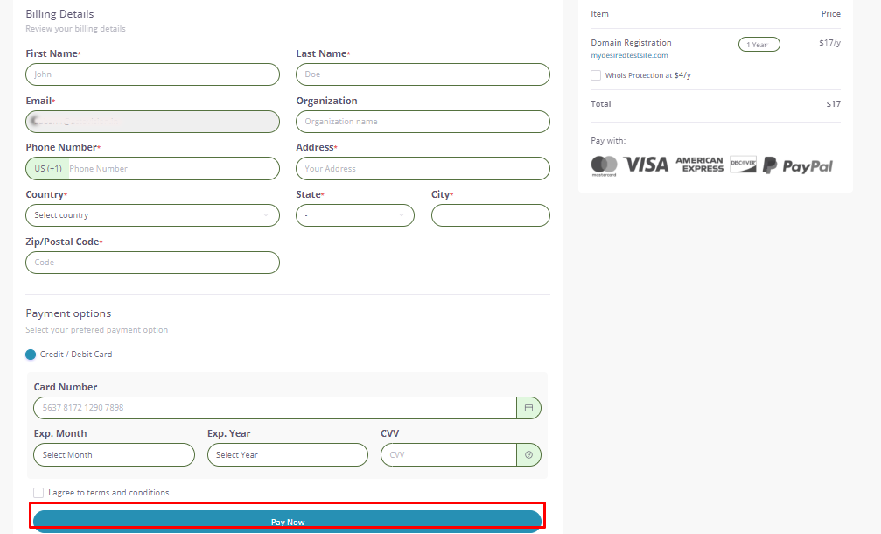Open the Exp. Month selector

click(x=114, y=455)
